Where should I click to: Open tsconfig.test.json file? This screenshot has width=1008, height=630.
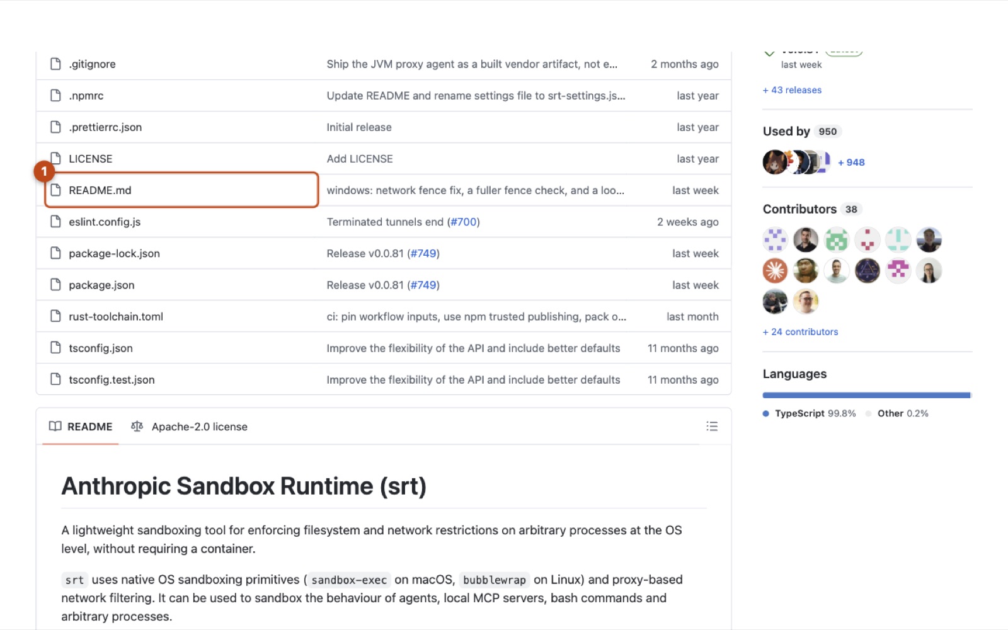pyautogui.click(x=112, y=379)
